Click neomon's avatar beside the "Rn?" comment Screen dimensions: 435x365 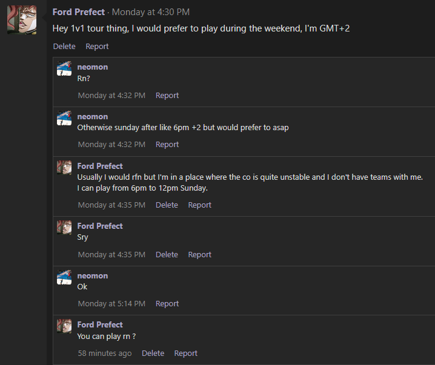click(x=64, y=68)
